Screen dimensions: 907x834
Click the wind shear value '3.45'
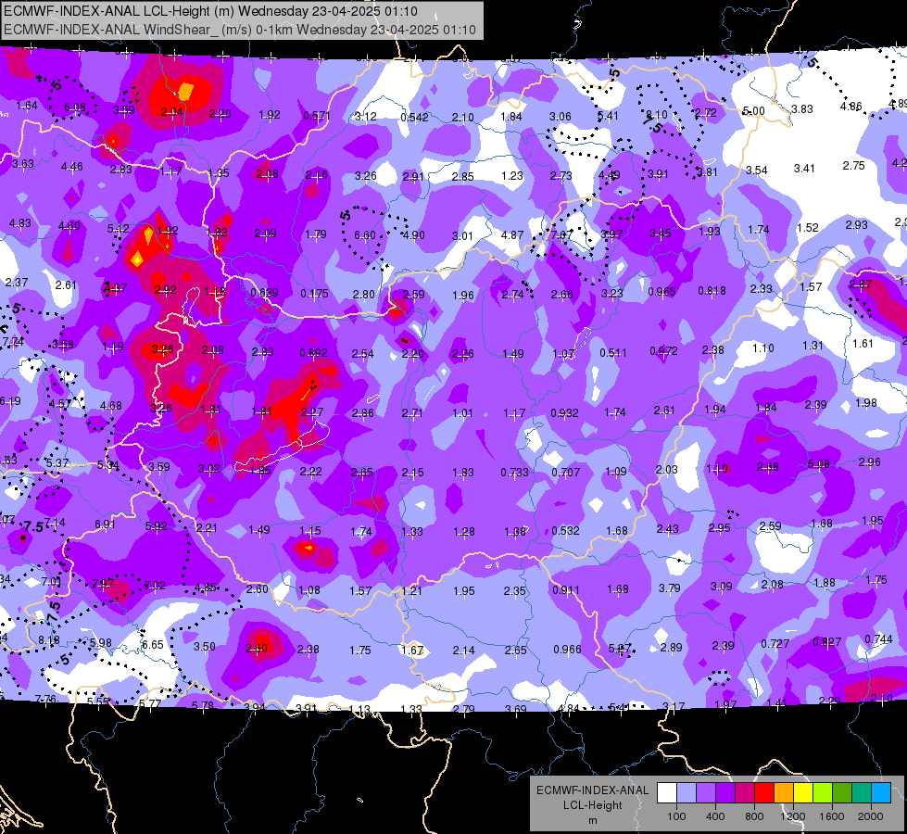pos(660,234)
